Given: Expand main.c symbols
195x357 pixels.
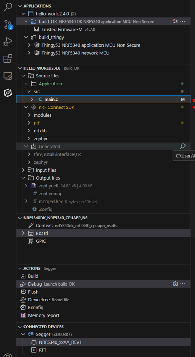Looking at the screenshot, I should click(32, 99).
